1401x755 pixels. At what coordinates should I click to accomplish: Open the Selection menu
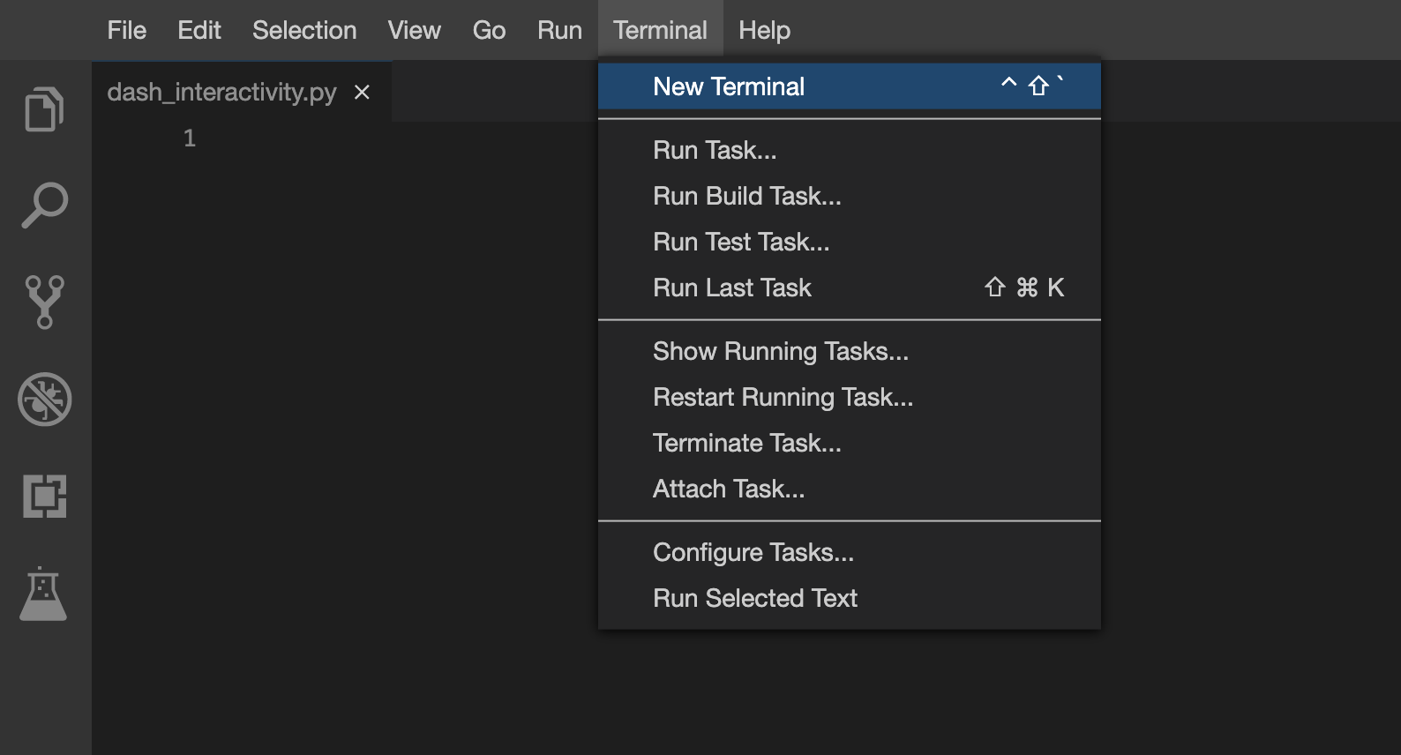304,30
